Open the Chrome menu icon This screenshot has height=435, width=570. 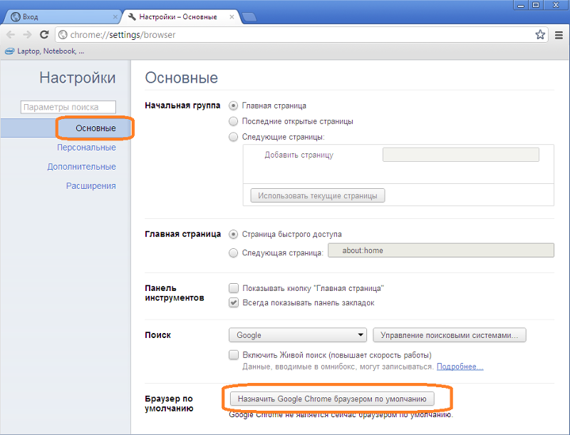[559, 34]
